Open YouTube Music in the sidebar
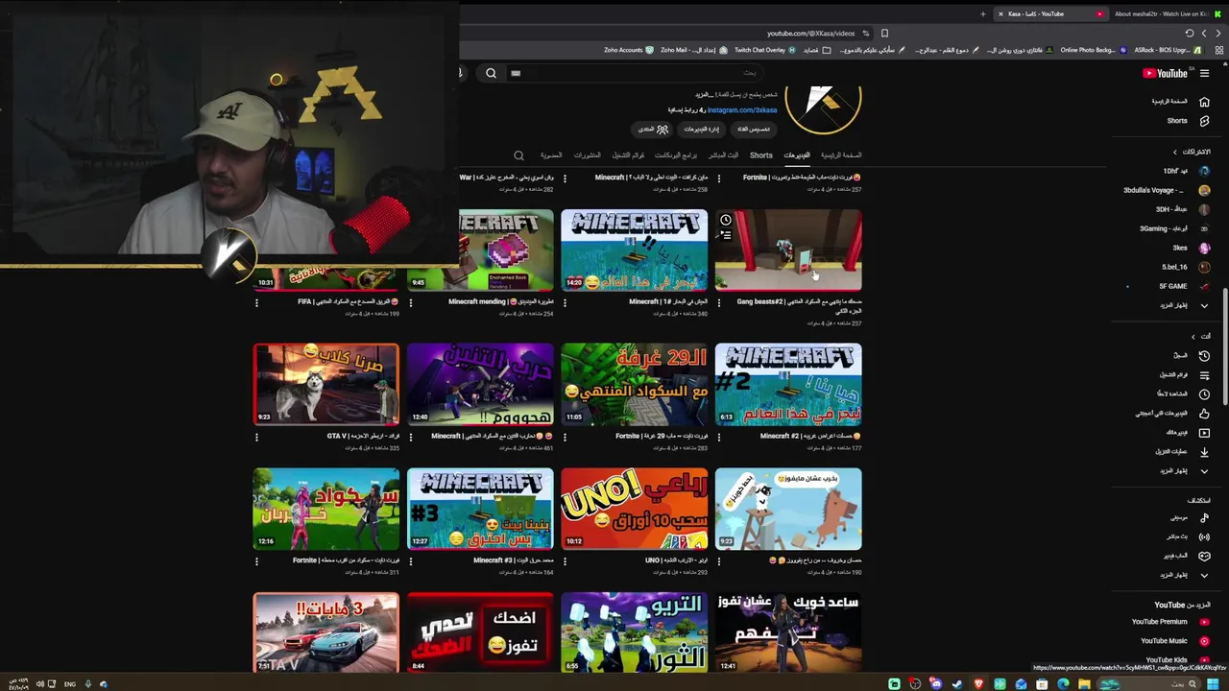The image size is (1229, 691). [x=1173, y=641]
